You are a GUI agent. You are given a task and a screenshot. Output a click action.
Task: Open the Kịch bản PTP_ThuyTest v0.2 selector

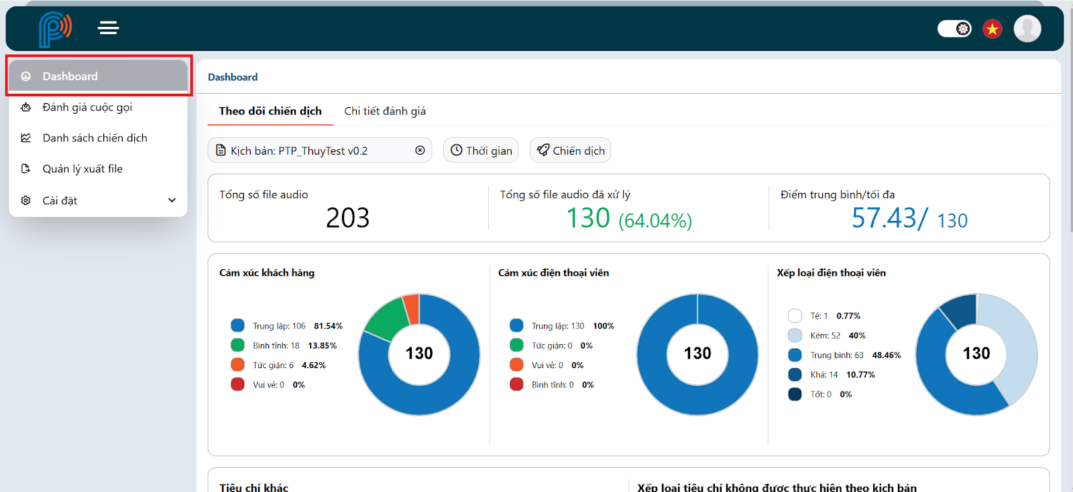320,150
